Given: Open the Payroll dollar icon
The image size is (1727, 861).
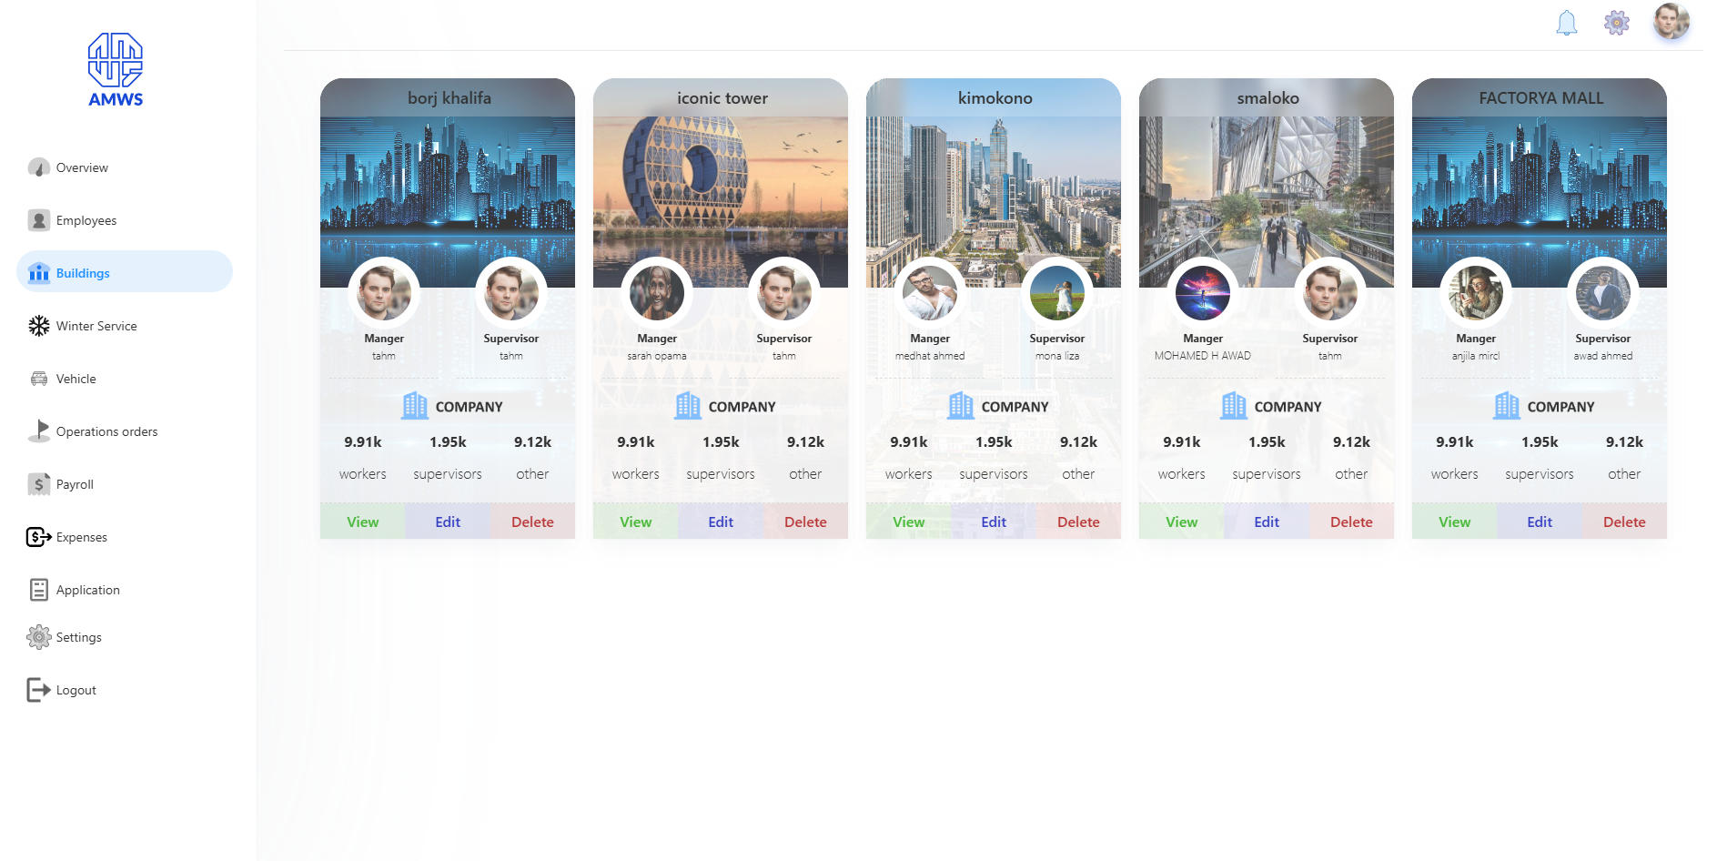Looking at the screenshot, I should 39,484.
